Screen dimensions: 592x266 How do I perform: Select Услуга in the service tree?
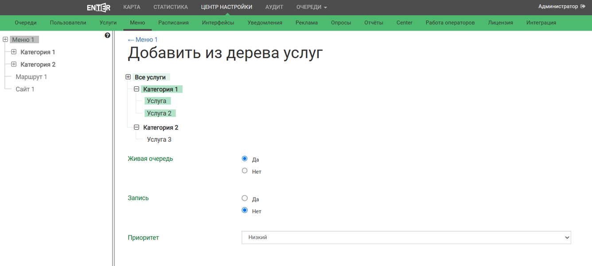pyautogui.click(x=157, y=101)
